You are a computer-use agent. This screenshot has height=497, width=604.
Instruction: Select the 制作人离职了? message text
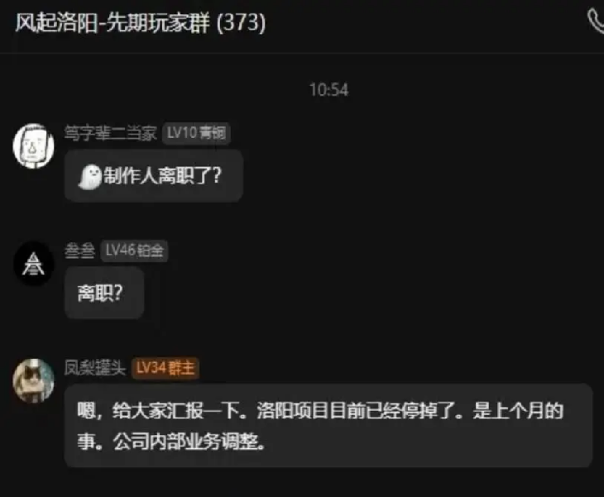point(162,176)
